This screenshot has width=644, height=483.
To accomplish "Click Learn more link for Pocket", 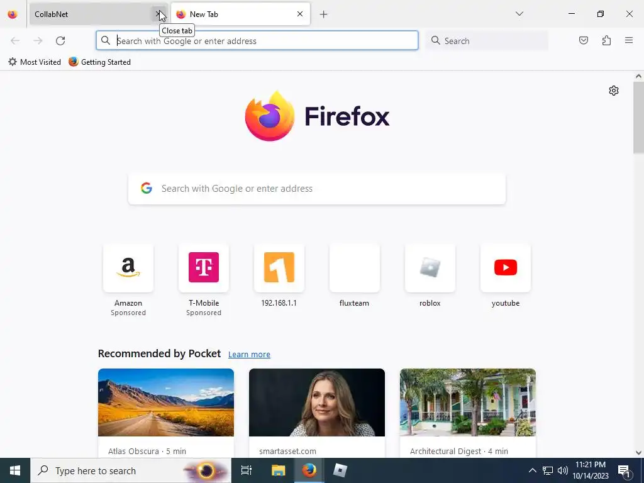I will (x=249, y=355).
